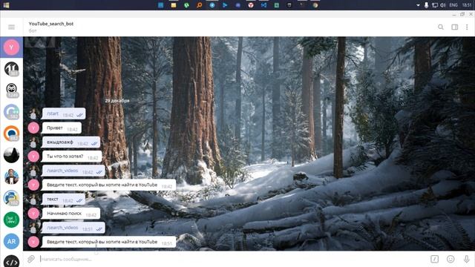Open the Unreal Engine logo chat
The image size is (475, 267).
pos(12,69)
